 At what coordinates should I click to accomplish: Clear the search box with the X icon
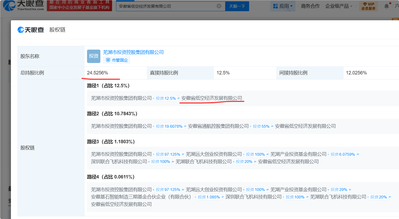coord(219,6)
